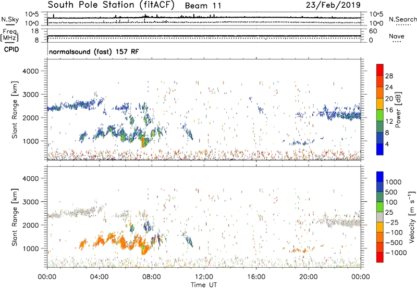Click the light green 12 dB Power colorbar segment
Image resolution: width=417 pixels, height=288 pixels.
[380, 115]
